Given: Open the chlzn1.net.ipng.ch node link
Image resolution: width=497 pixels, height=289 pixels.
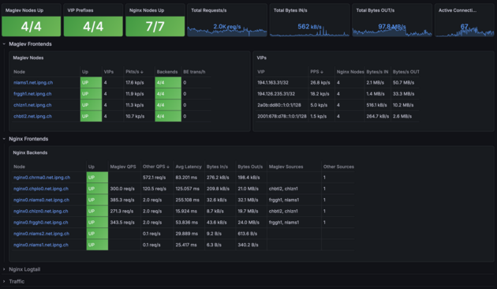Looking at the screenshot, I should tap(32, 105).
